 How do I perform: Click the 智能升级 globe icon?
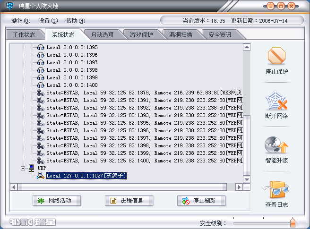pos(276,145)
